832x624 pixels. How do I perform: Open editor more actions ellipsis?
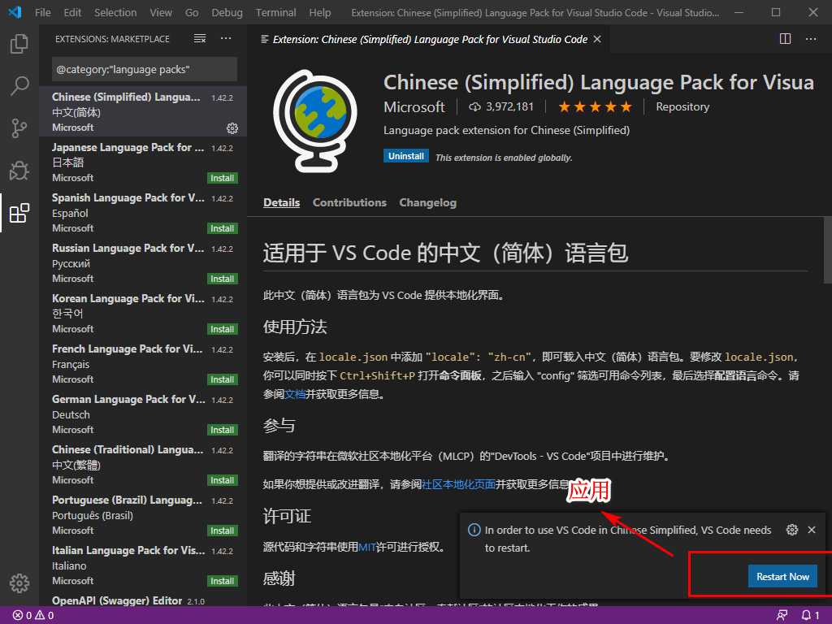click(811, 39)
